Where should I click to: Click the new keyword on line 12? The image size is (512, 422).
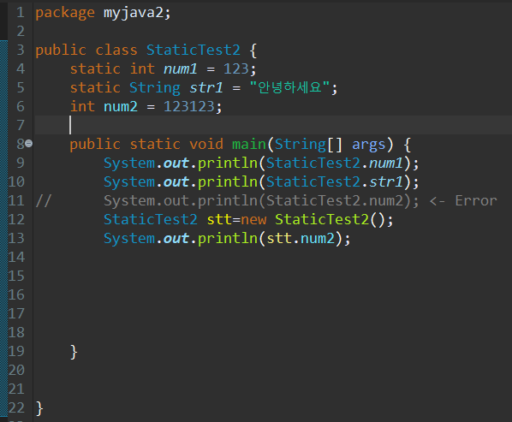click(253, 220)
